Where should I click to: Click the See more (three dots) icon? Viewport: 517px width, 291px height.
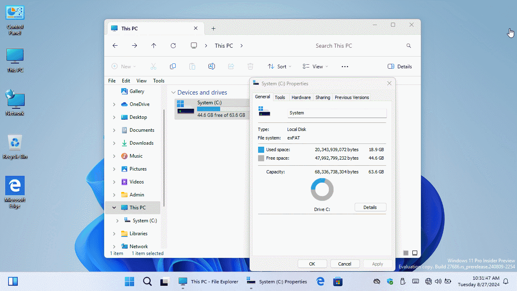coord(345,66)
